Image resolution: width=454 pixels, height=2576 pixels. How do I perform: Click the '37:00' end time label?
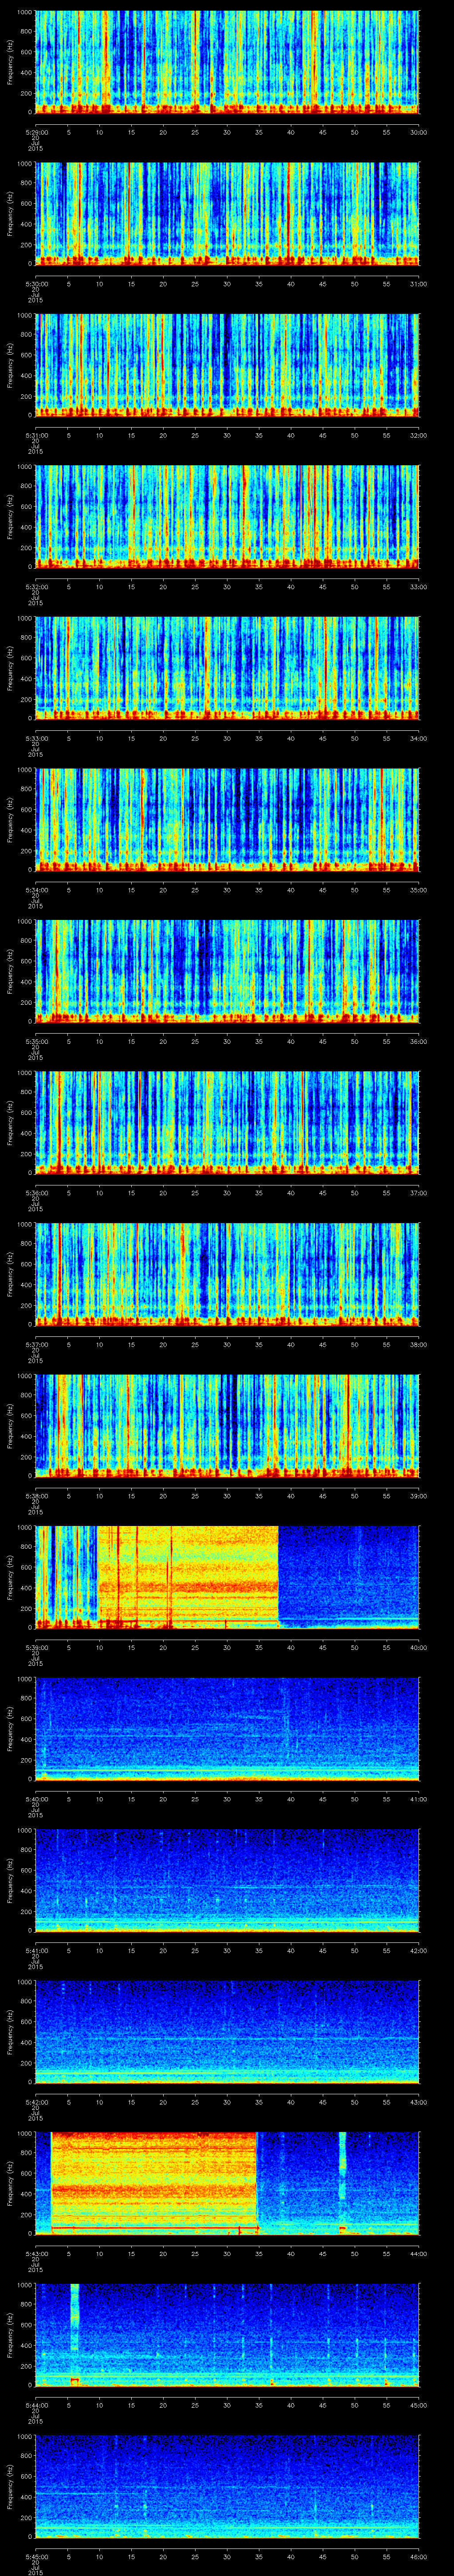pyautogui.click(x=419, y=1193)
